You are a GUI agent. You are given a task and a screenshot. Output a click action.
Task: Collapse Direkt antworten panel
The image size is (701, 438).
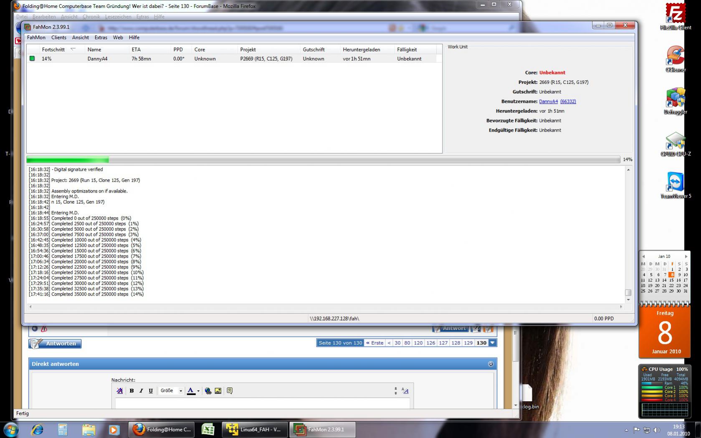[491, 364]
